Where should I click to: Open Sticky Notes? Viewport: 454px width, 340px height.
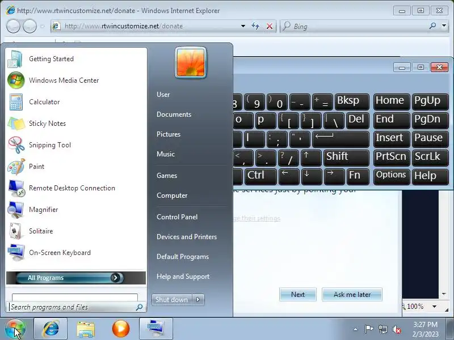click(76, 124)
